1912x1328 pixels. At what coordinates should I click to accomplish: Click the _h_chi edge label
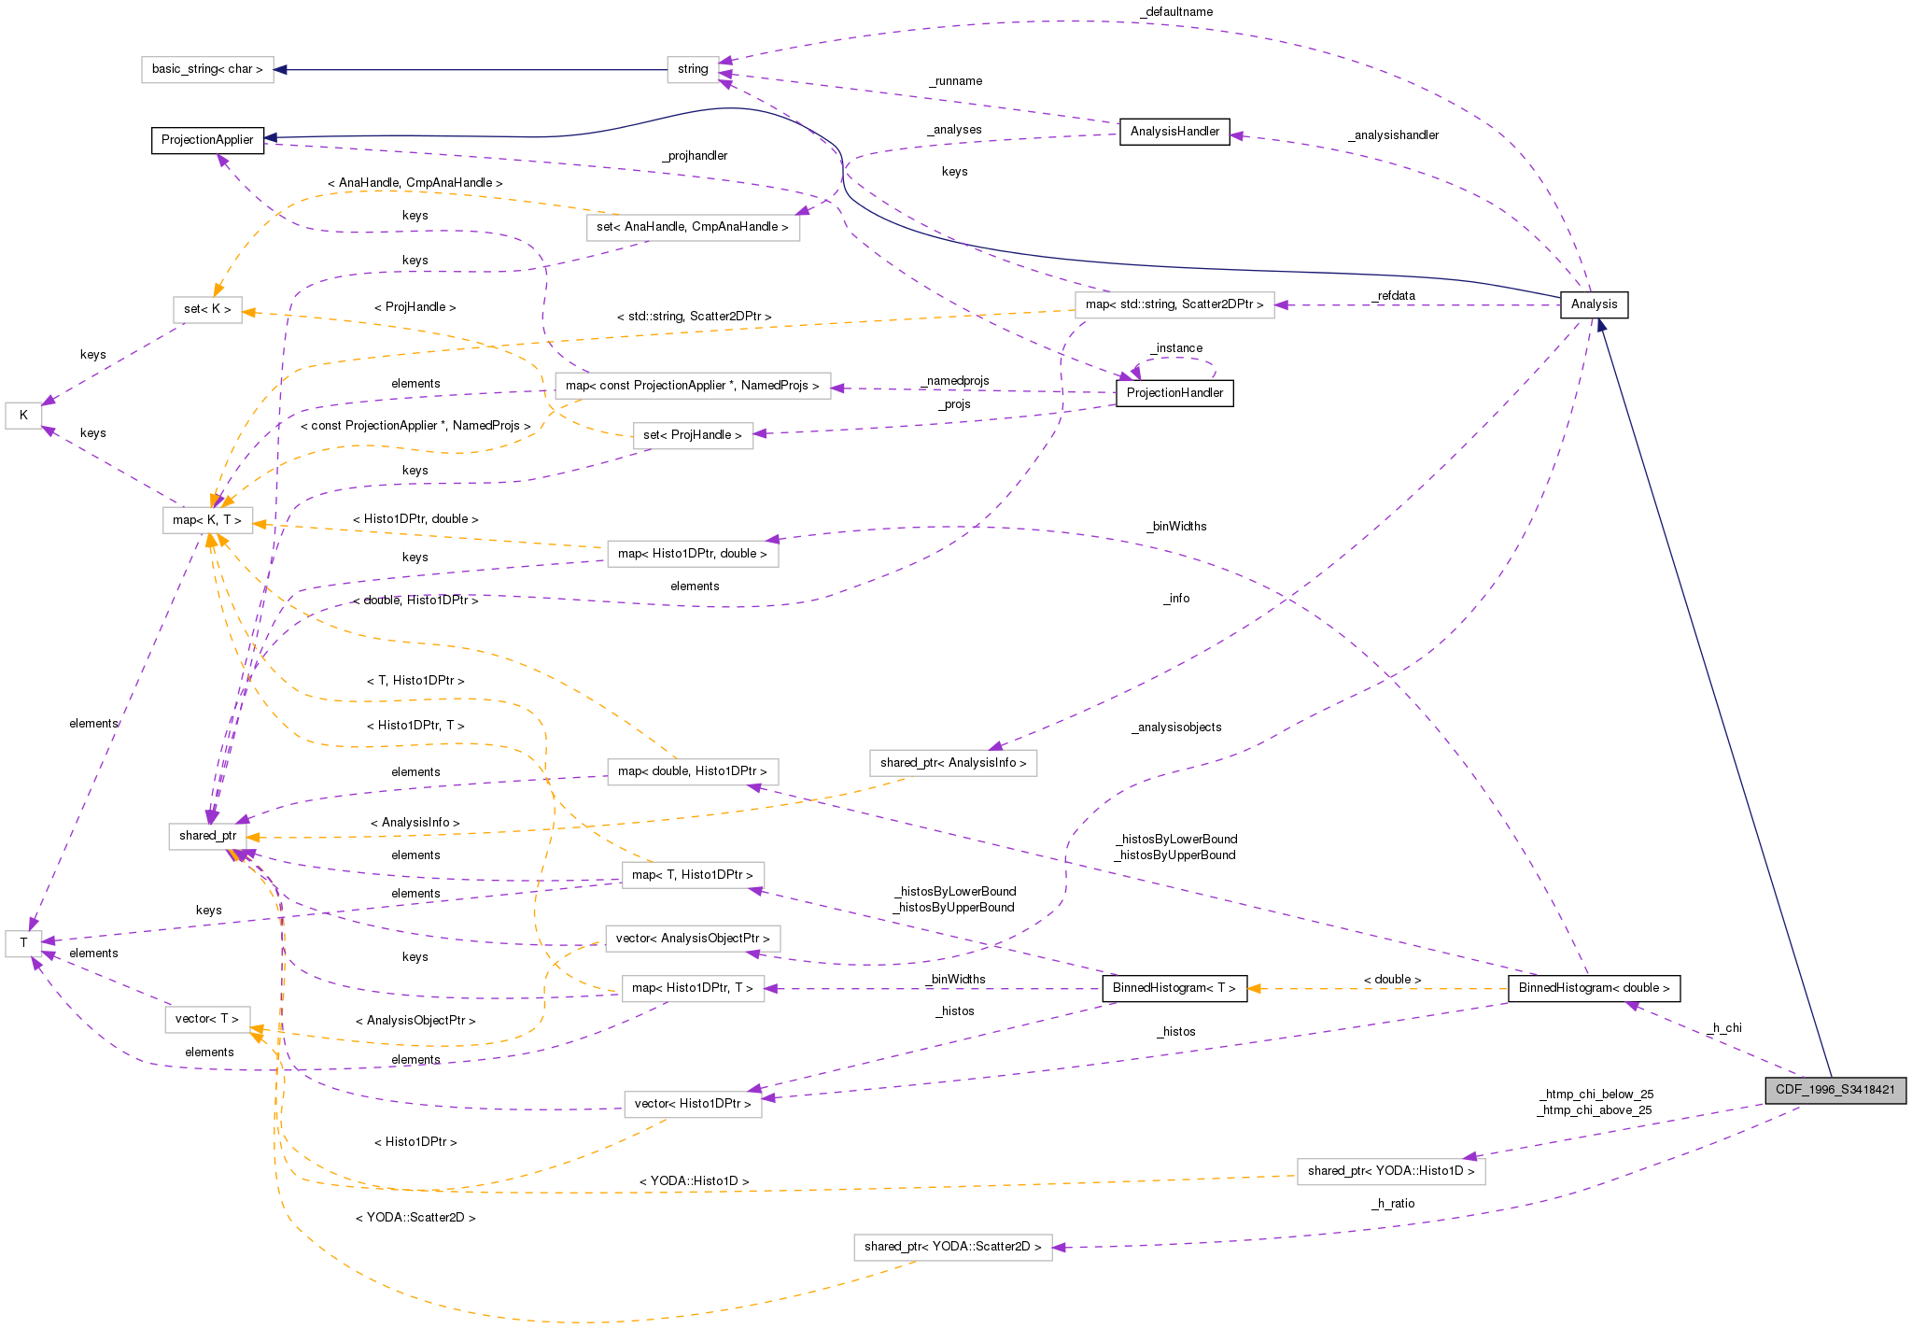(1725, 1028)
